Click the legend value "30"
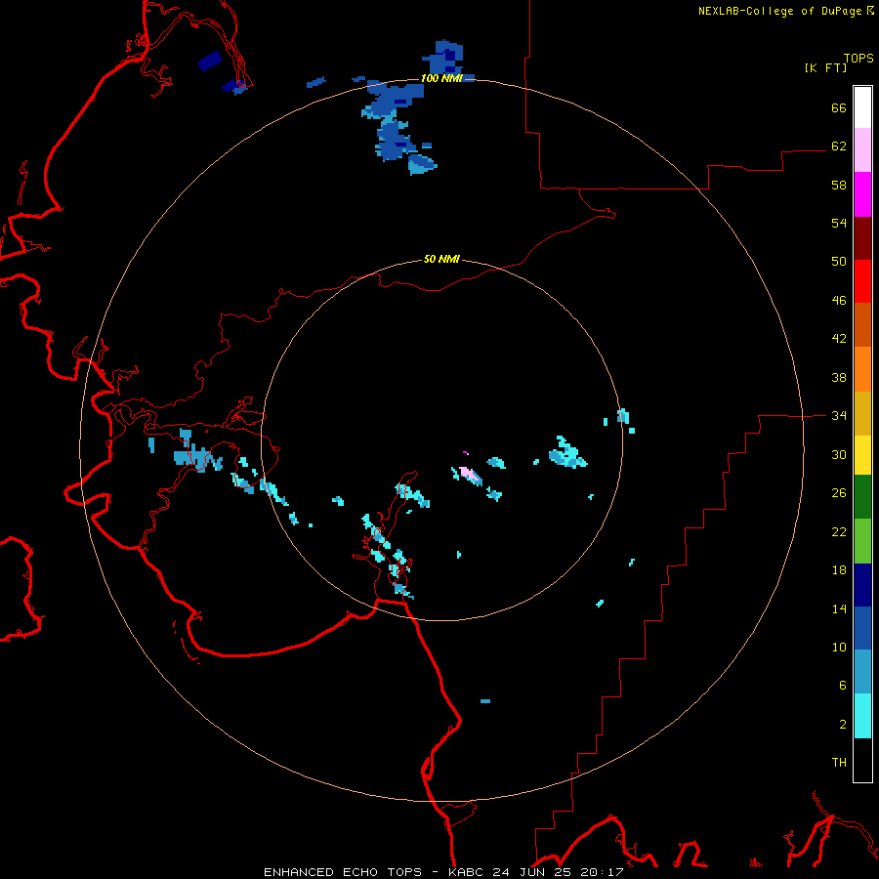This screenshot has height=879, width=879. (839, 454)
